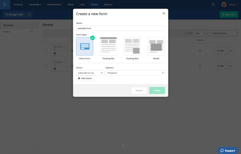241x154 pixels.
Task: Open the Automations menu
Action: tap(54, 5)
